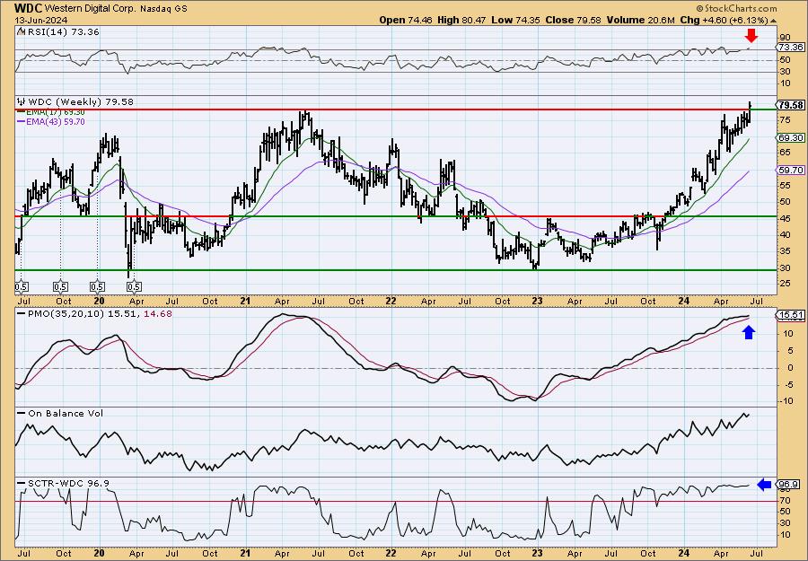Click the 70 level on SCTR axis
This screenshot has width=808, height=561.
point(785,500)
